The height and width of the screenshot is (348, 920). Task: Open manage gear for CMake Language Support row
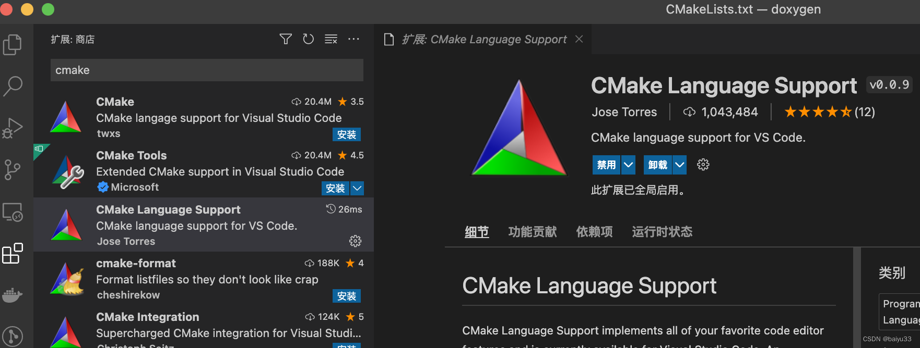[355, 241]
